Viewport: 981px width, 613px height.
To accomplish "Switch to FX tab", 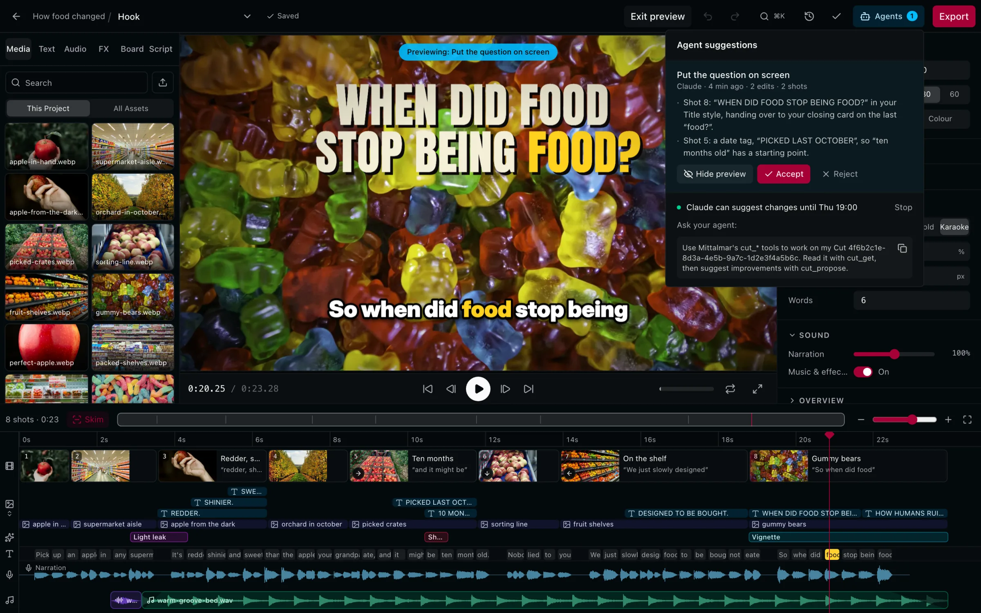I will (103, 49).
